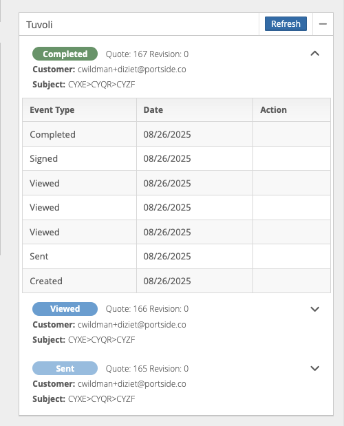Click Quote: 166 Revision: 0 text
The width and height of the screenshot is (344, 426).
point(147,309)
